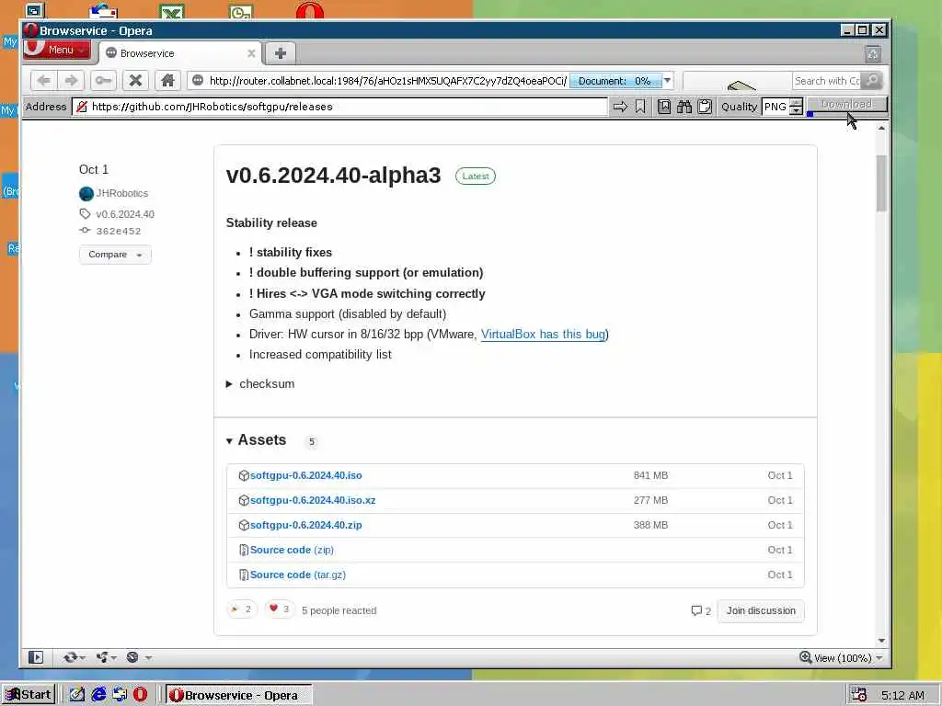This screenshot has height=706, width=942.
Task: Expand the URL history dropdown arrow
Action: pyautogui.click(x=668, y=81)
